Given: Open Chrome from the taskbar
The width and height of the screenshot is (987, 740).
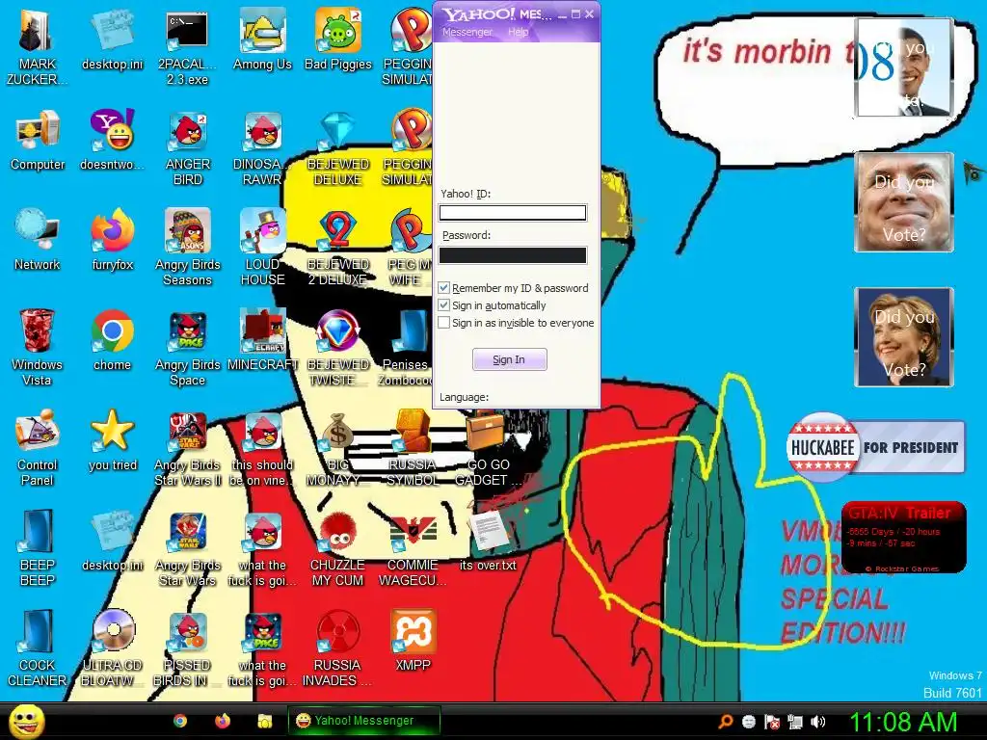Looking at the screenshot, I should tap(180, 721).
